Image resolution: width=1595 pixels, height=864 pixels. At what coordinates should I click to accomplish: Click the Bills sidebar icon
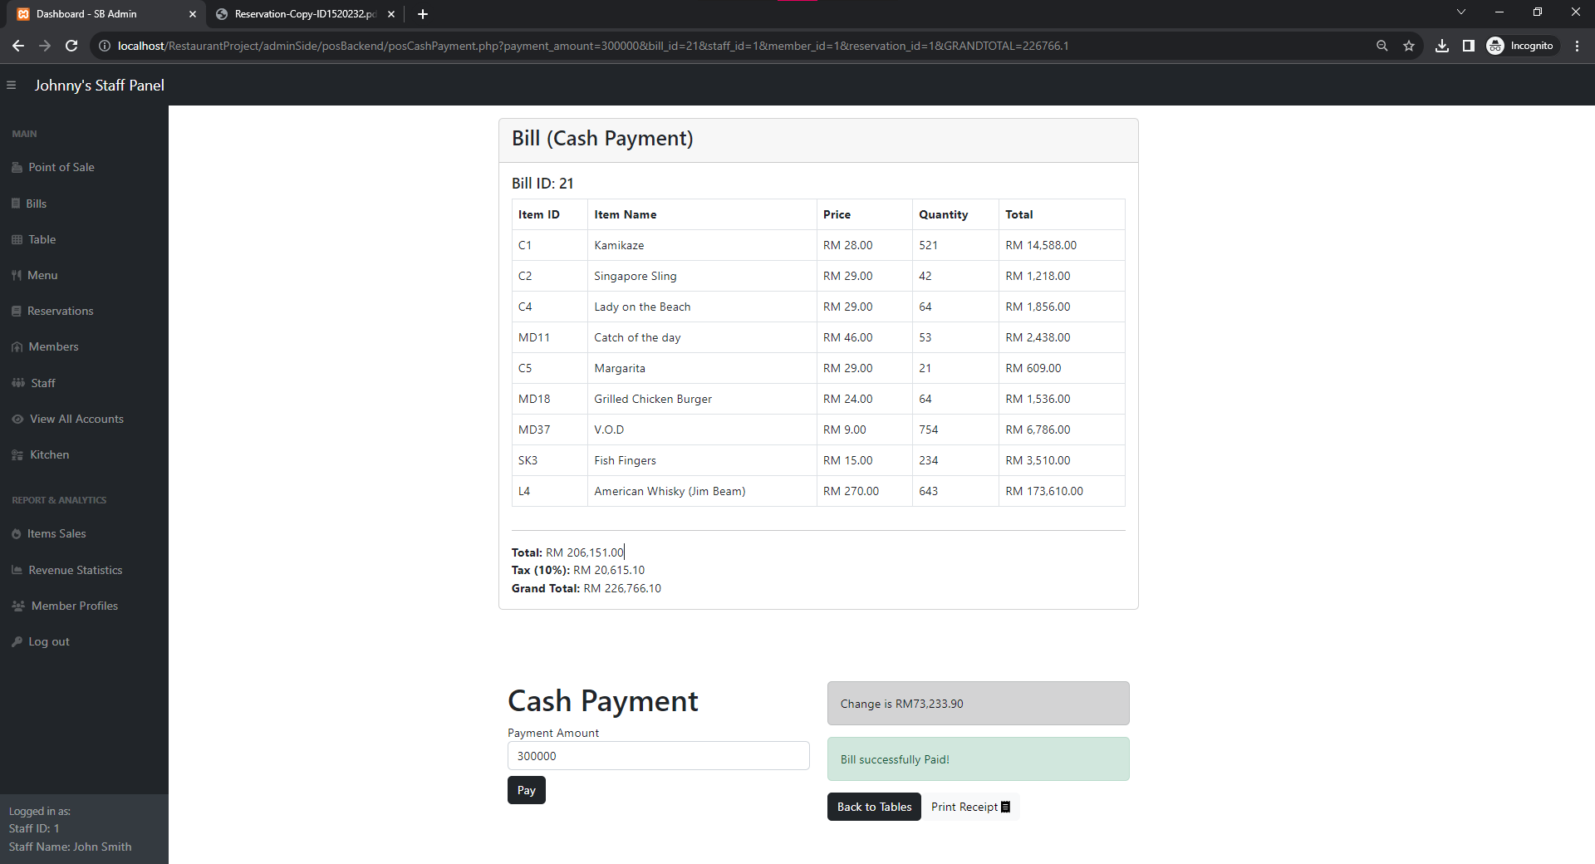tap(16, 204)
